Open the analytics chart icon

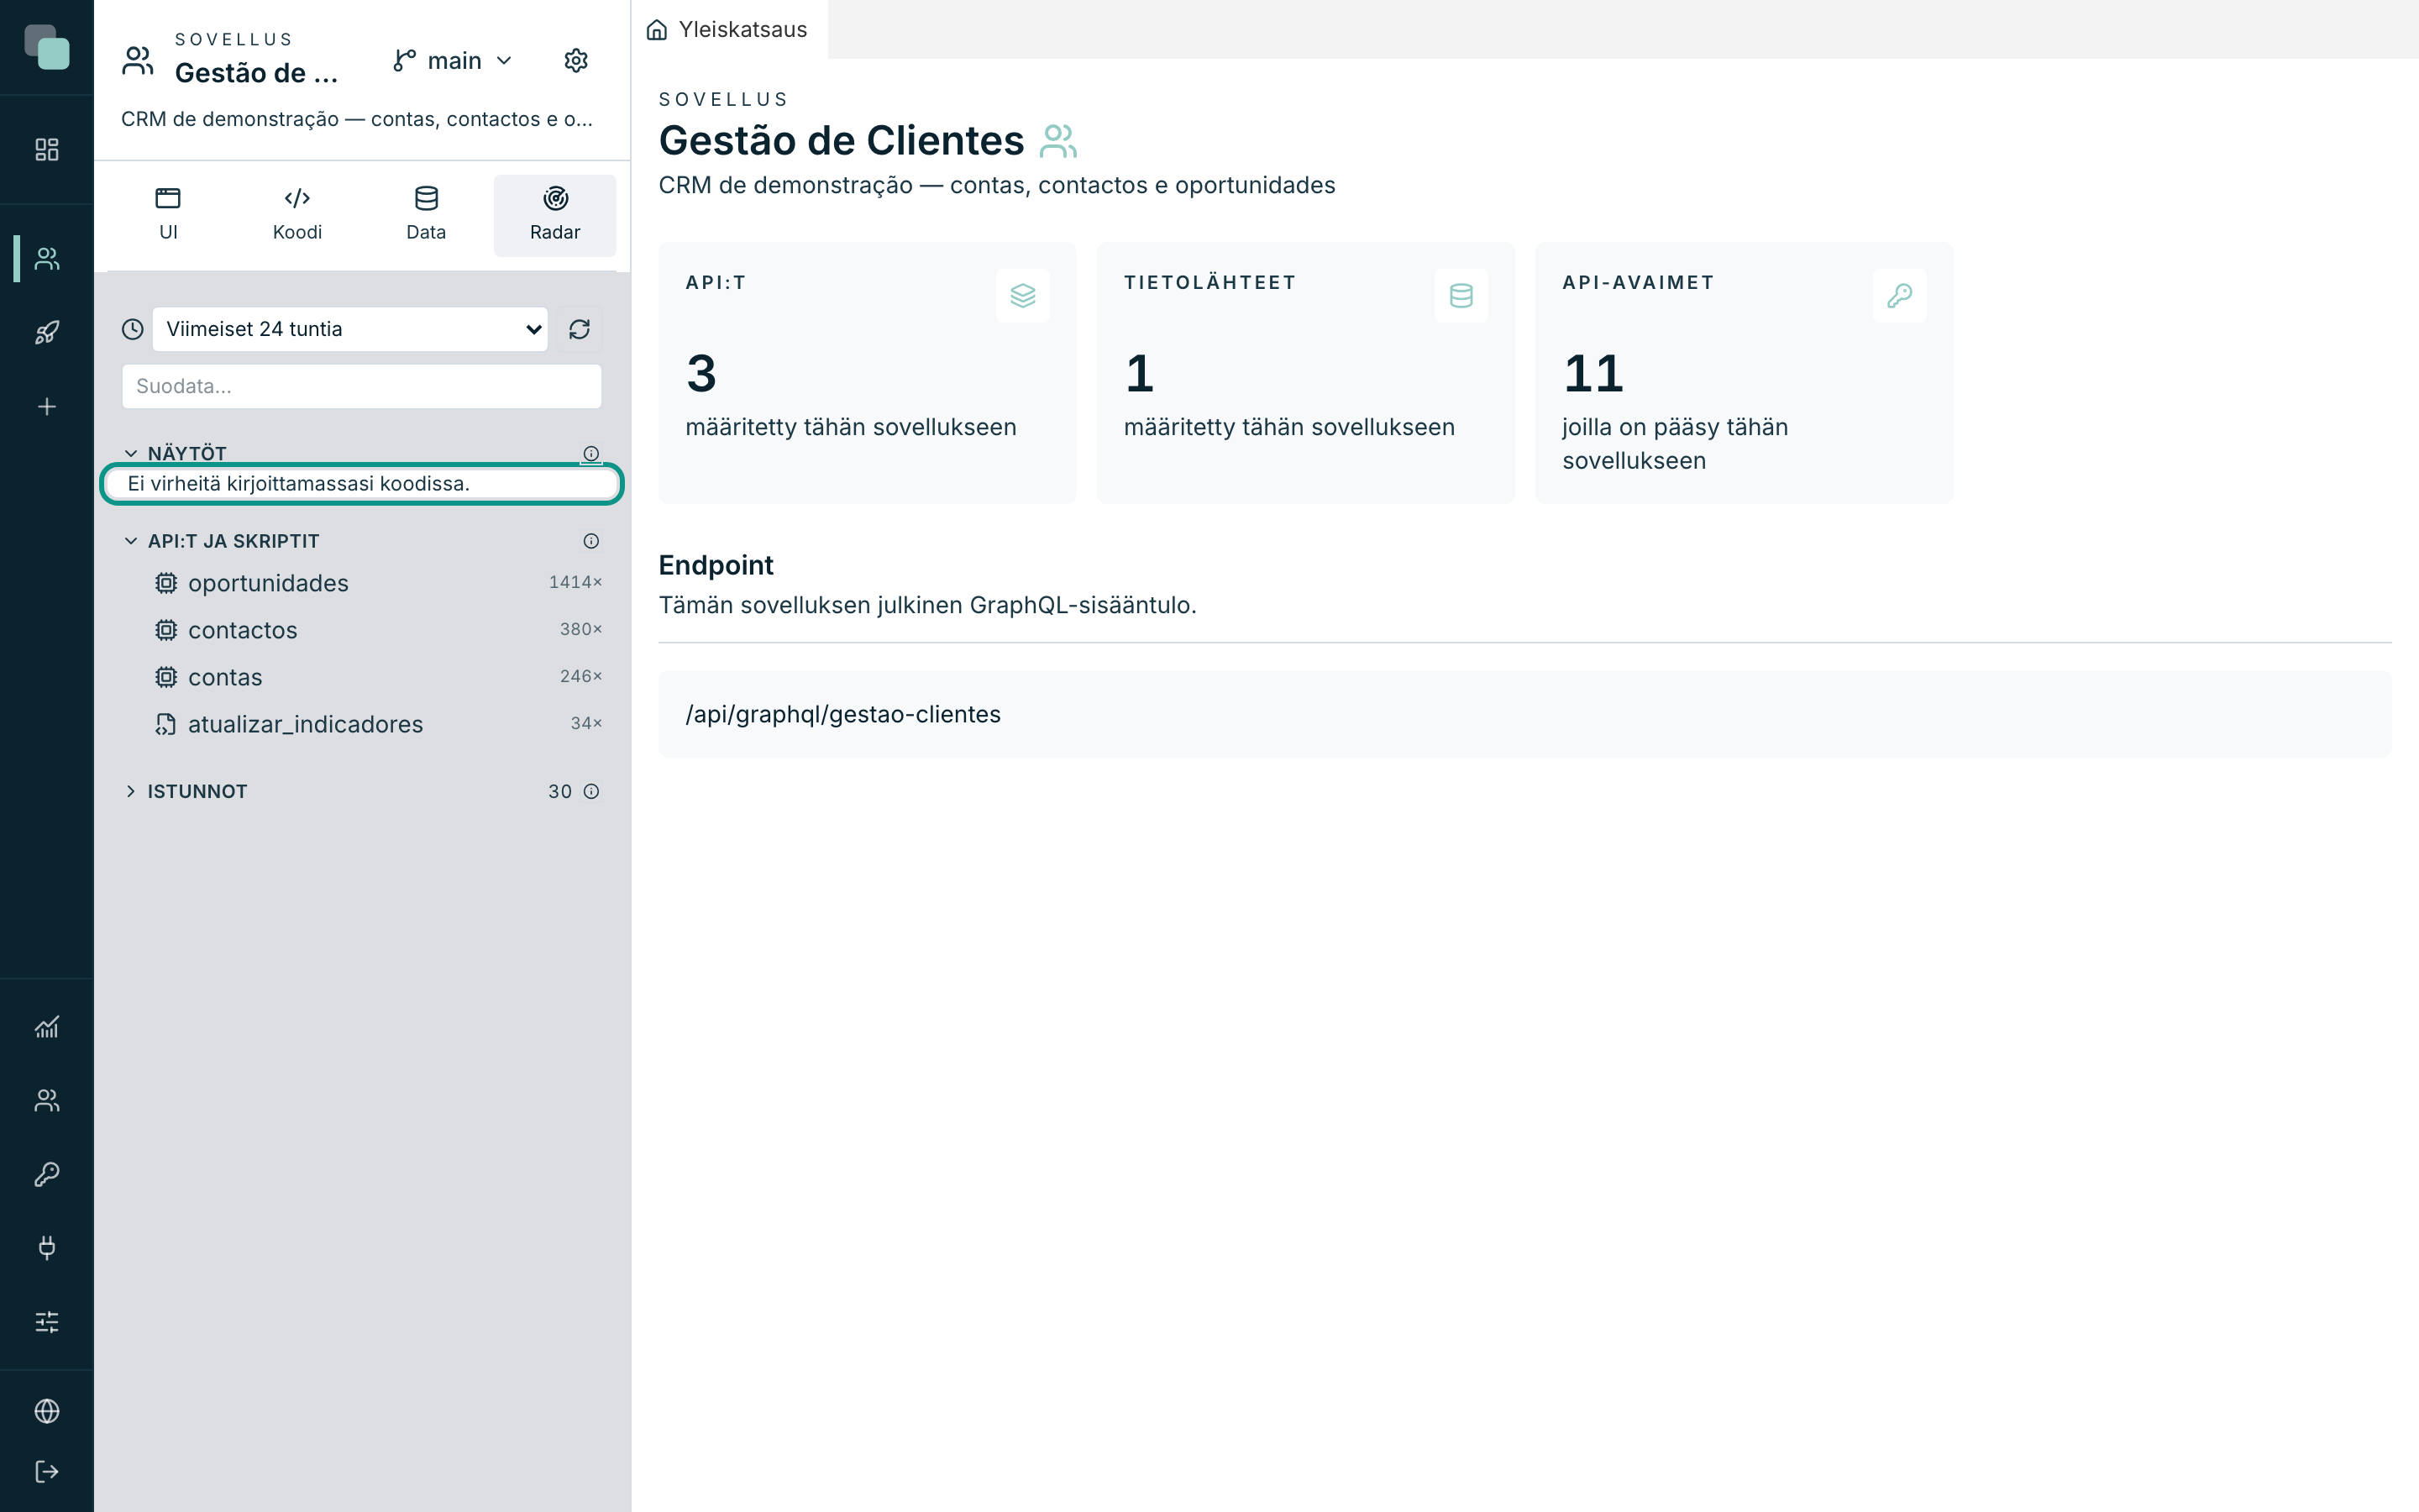[x=47, y=1027]
